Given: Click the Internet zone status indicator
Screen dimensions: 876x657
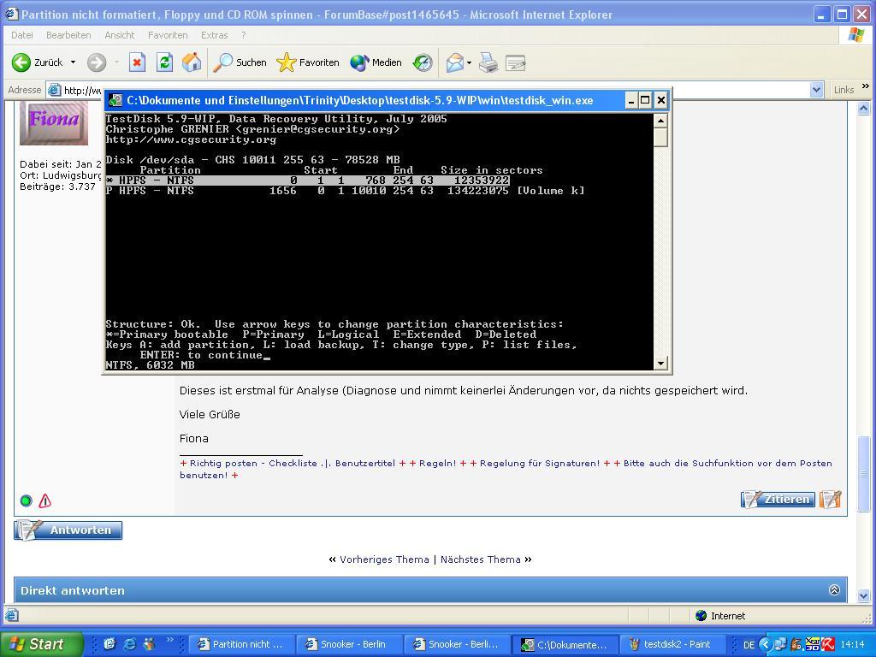Looking at the screenshot, I should [720, 616].
